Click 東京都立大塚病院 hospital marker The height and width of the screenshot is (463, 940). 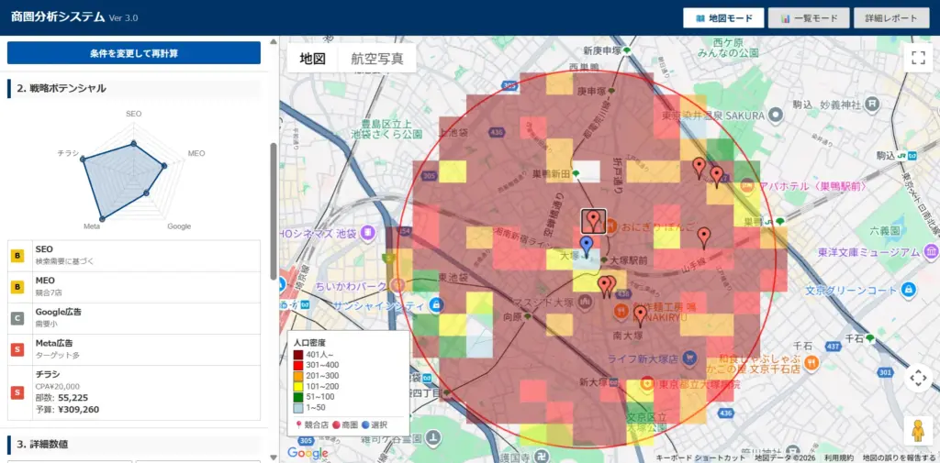click(646, 382)
